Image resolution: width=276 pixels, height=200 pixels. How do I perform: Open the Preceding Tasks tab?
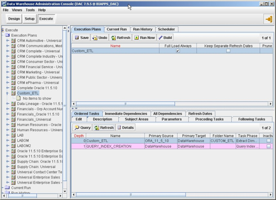point(209,119)
